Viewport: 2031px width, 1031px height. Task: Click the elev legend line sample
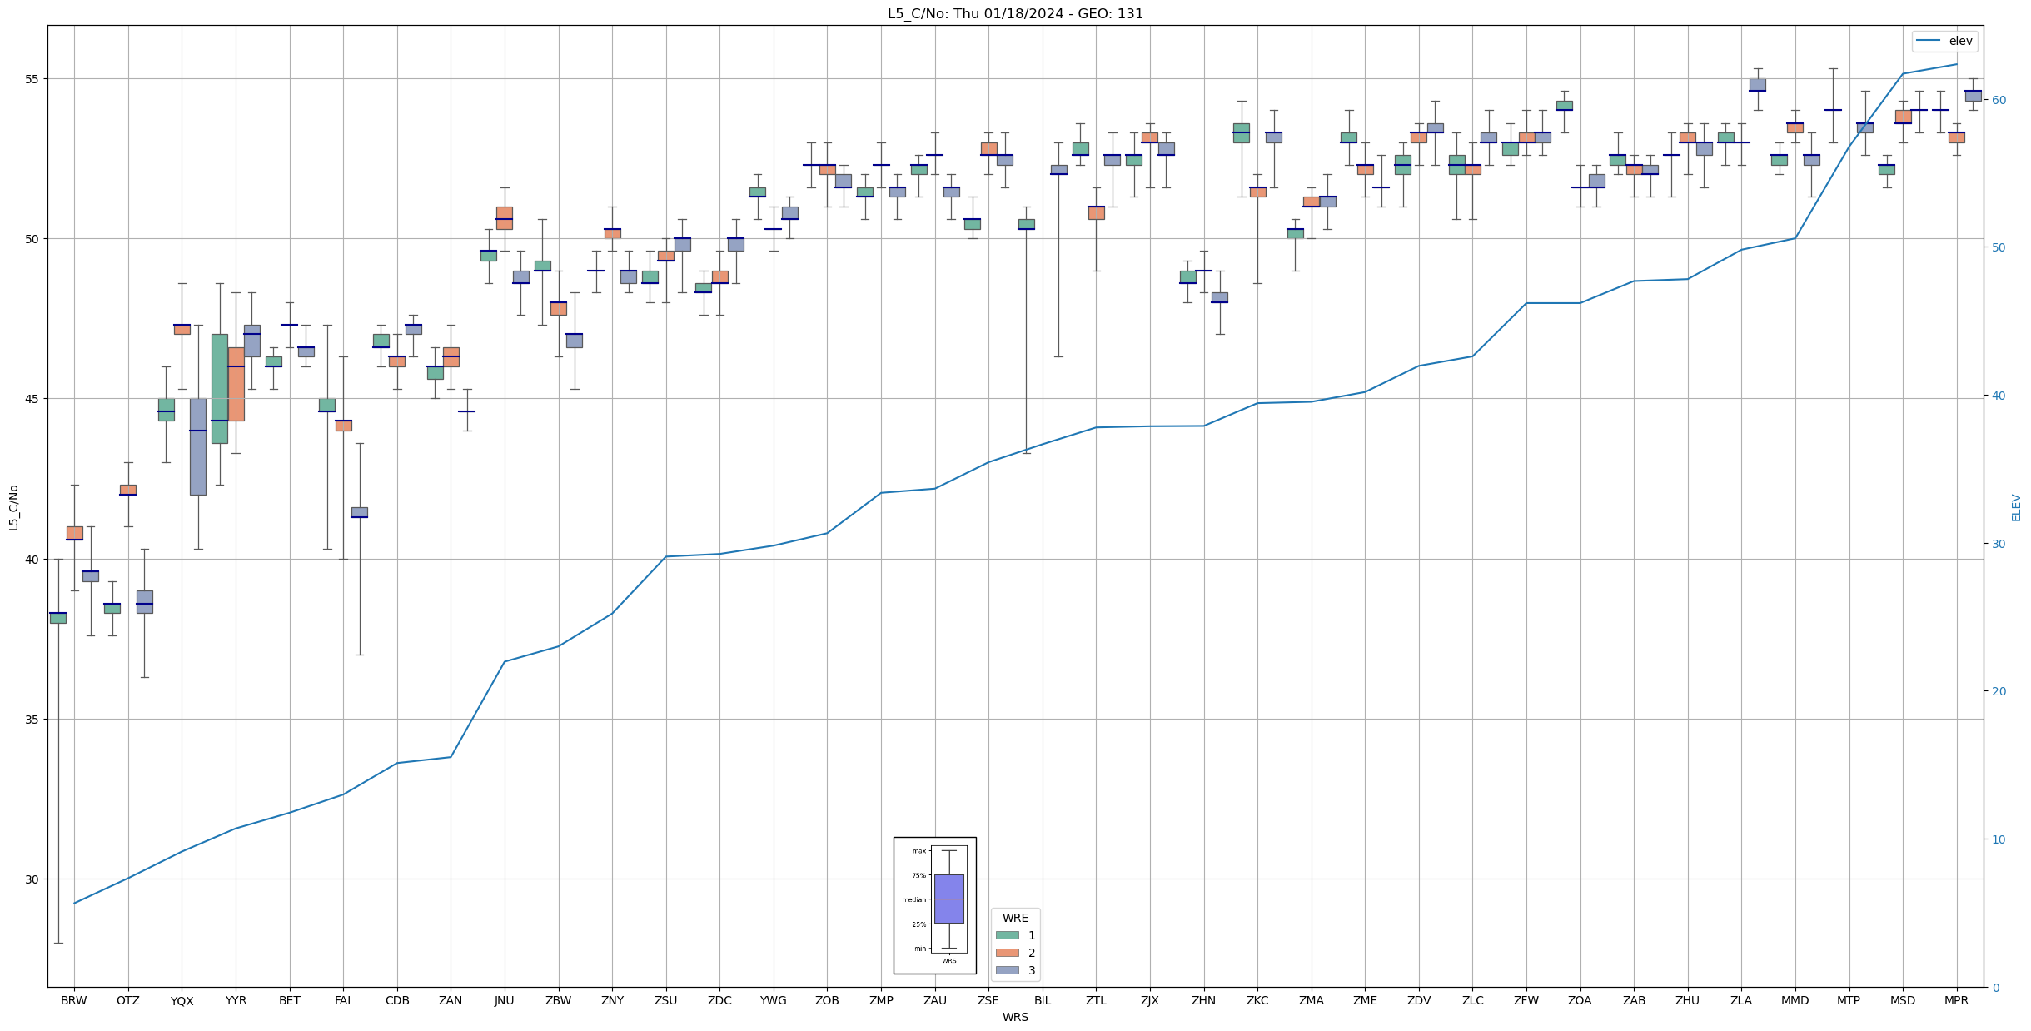coord(1928,41)
